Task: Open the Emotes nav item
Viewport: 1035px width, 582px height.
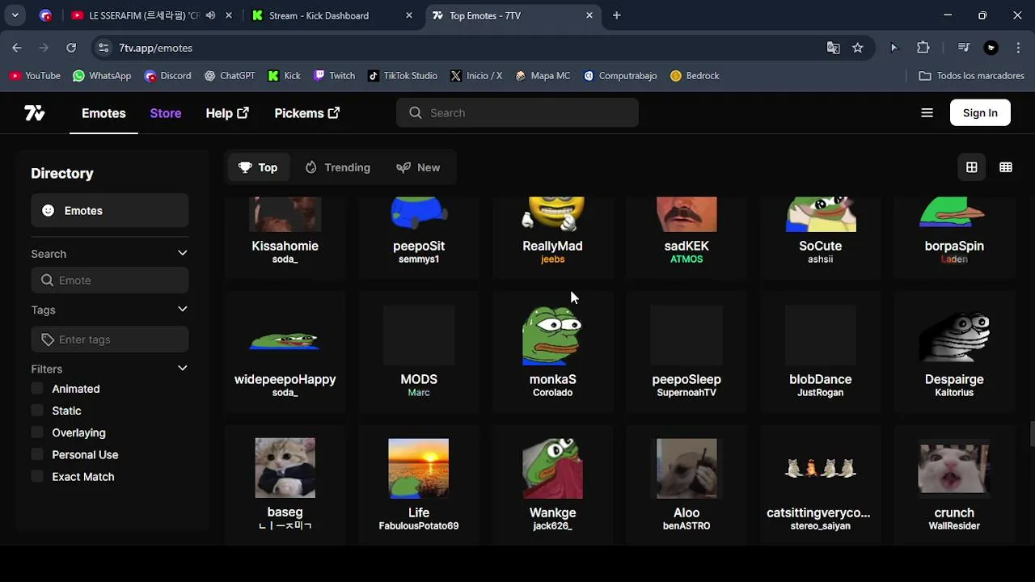Action: point(103,113)
